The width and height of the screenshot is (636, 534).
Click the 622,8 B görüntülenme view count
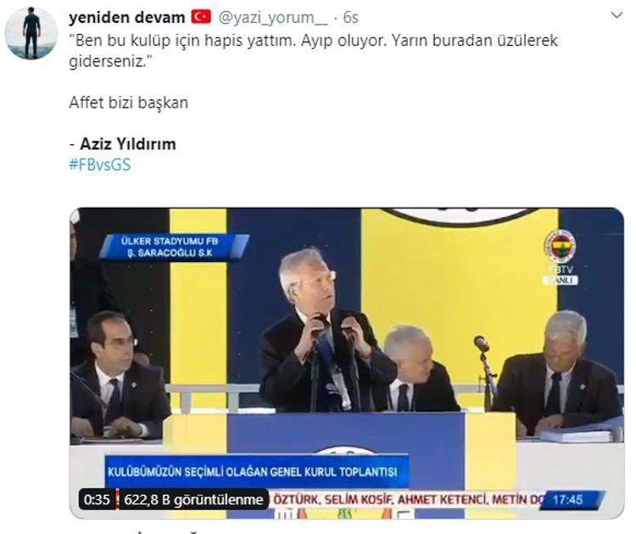(193, 499)
